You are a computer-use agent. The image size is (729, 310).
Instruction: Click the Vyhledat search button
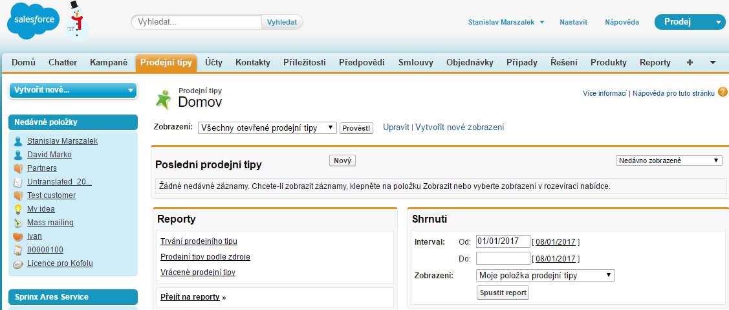click(282, 22)
